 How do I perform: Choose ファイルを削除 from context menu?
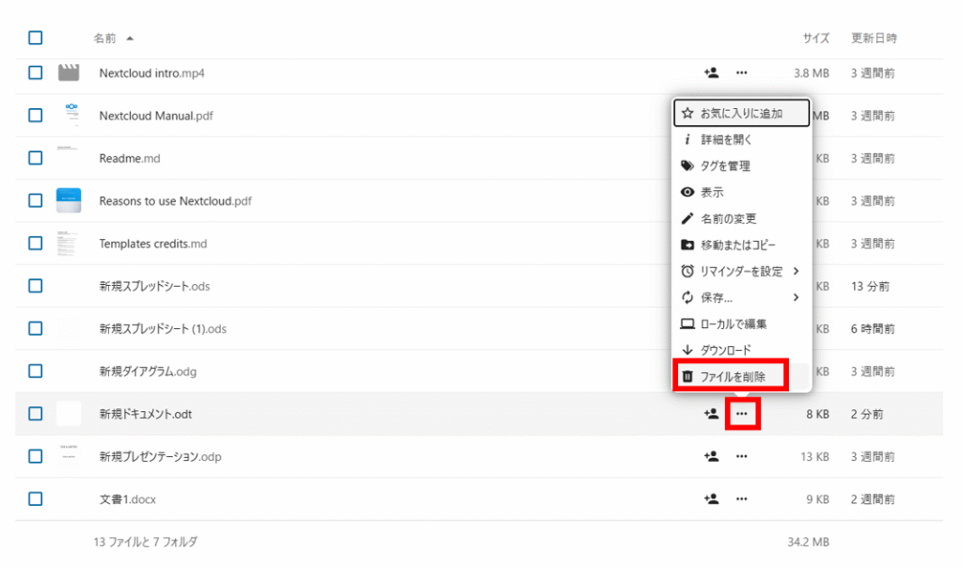click(x=733, y=376)
